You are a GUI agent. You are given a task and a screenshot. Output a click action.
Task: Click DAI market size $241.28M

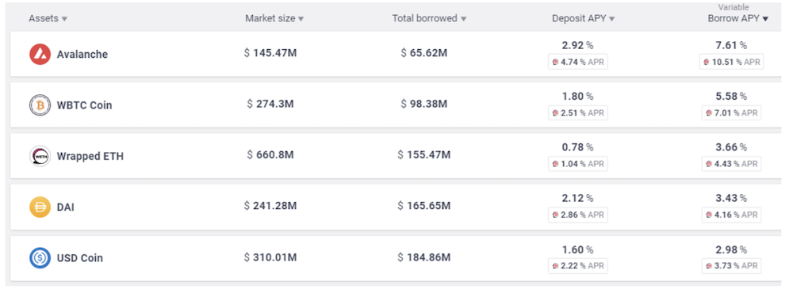(270, 206)
